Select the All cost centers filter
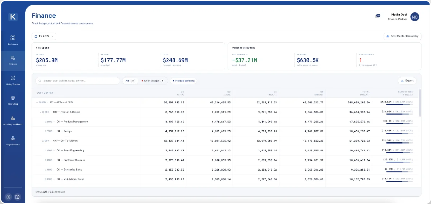The width and height of the screenshot is (431, 204). [130, 81]
